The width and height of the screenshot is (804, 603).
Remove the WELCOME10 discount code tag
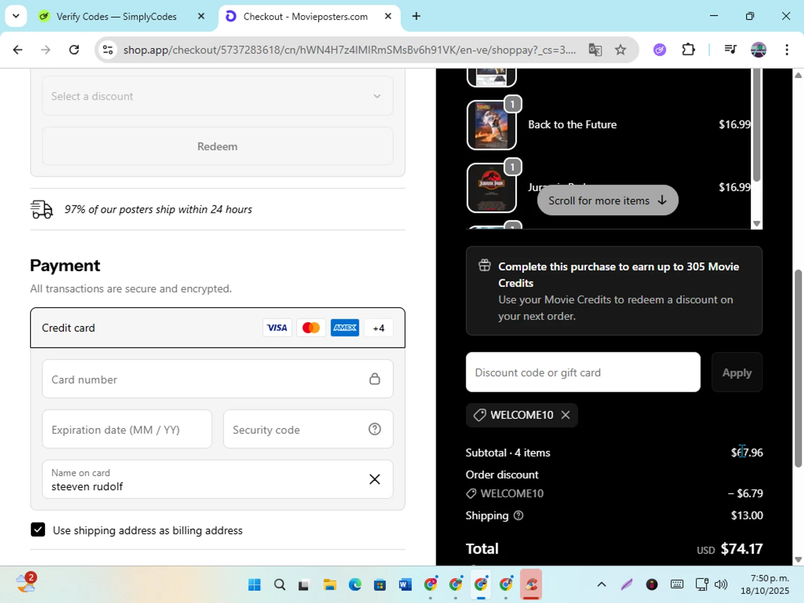(565, 415)
